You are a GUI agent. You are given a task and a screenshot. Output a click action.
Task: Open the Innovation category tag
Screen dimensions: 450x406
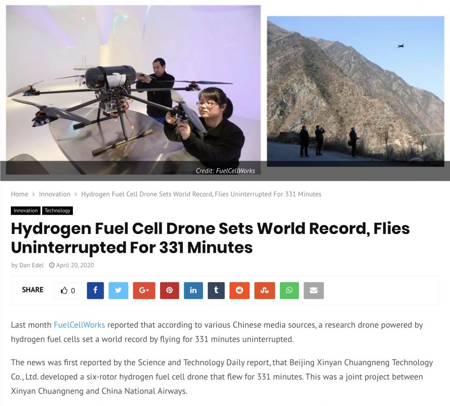tap(25, 210)
